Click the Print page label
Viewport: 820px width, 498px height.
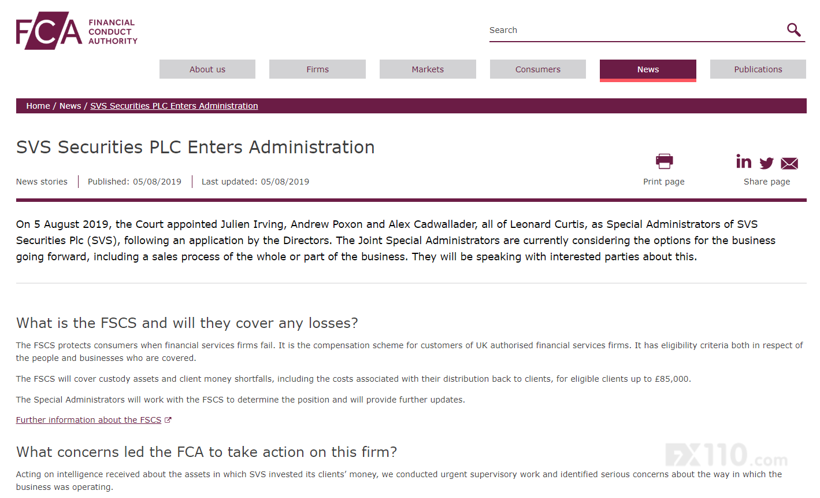click(x=663, y=182)
